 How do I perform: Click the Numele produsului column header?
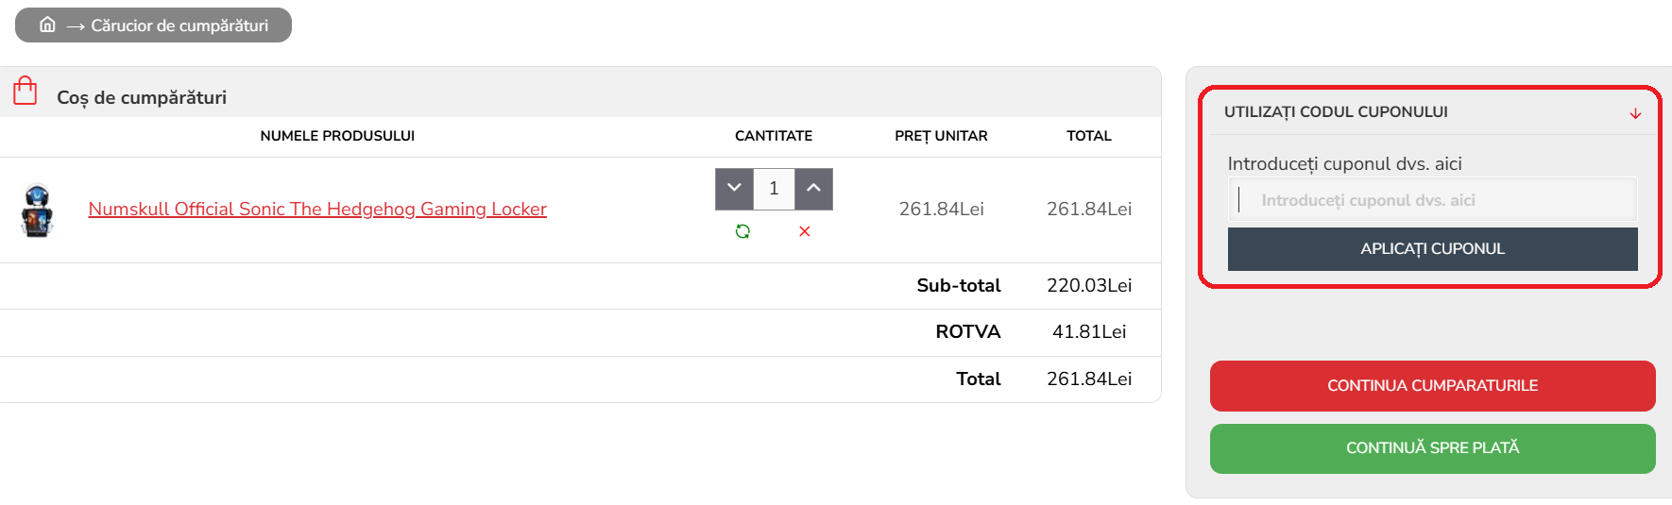337,136
